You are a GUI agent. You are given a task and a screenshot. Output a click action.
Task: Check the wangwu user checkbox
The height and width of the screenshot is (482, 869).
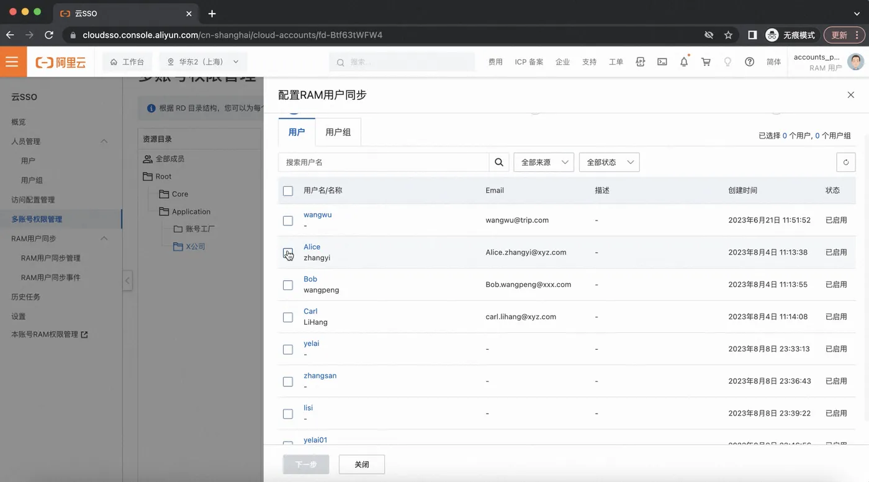[x=288, y=221]
